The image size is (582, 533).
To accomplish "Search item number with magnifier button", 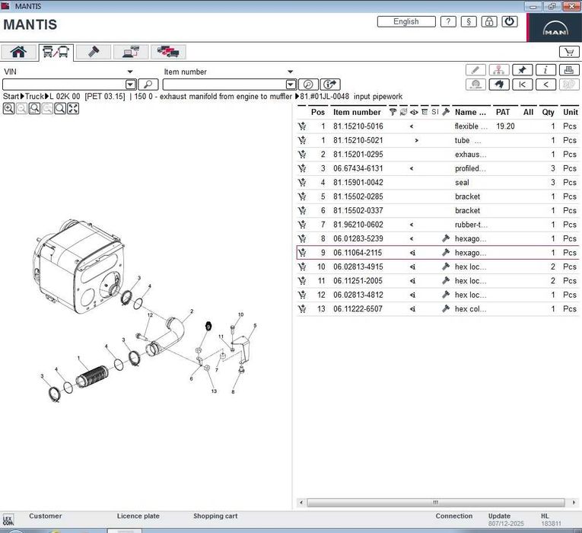I will click(308, 85).
